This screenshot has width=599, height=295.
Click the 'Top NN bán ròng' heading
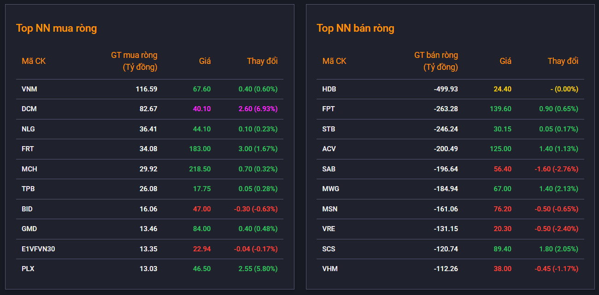(355, 28)
